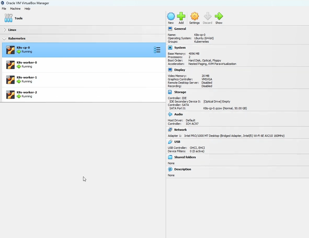Click the Show green arrow icon
This screenshot has height=238, width=309.
coord(219,16)
